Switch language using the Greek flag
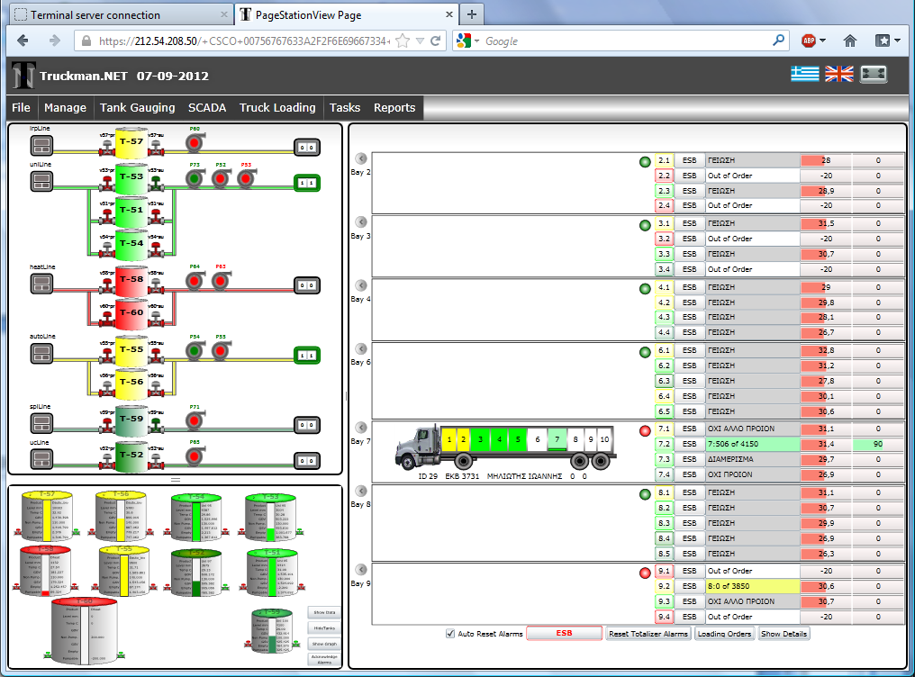The width and height of the screenshot is (915, 677). point(804,74)
